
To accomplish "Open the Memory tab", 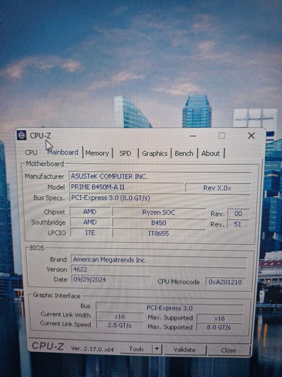I will click(x=97, y=153).
